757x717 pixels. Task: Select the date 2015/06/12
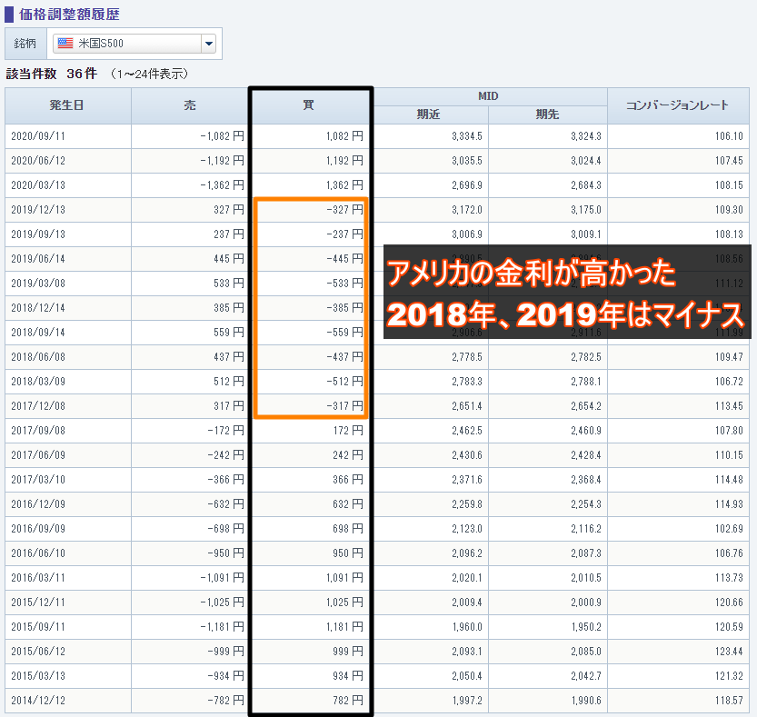pos(38,652)
